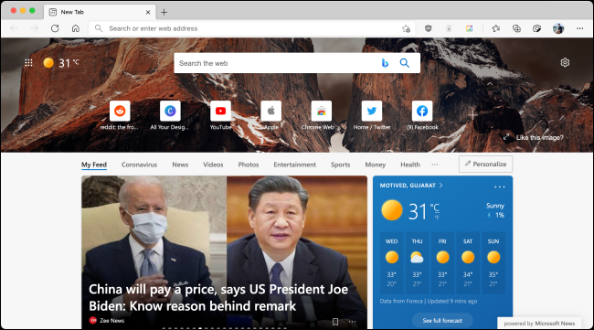
Task: Select THU forecast column
Action: tap(417, 262)
